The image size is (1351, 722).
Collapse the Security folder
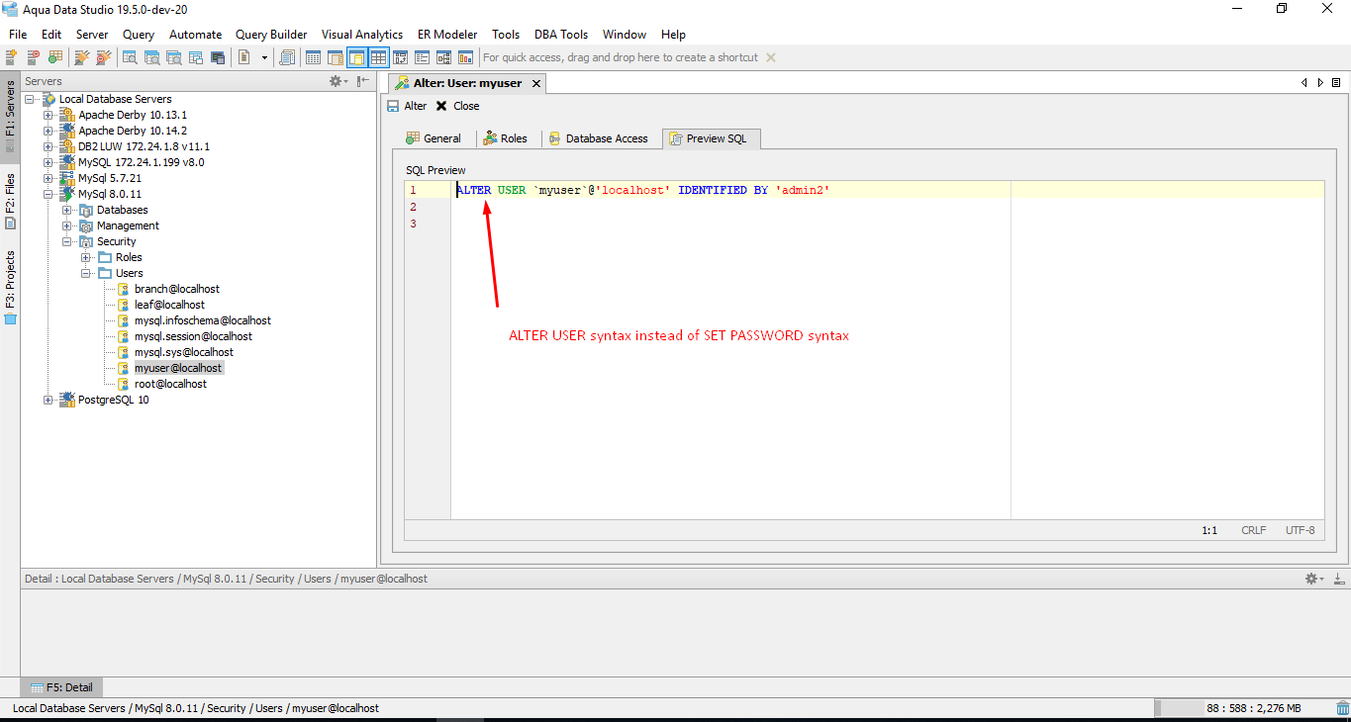(66, 241)
